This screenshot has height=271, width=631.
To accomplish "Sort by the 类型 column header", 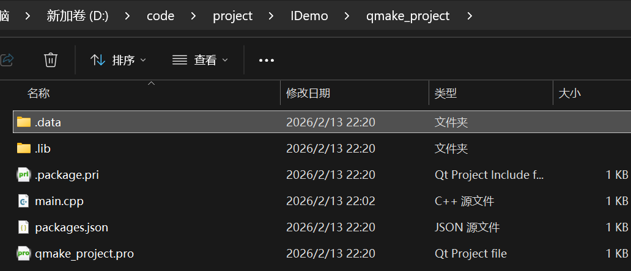I will tap(446, 93).
